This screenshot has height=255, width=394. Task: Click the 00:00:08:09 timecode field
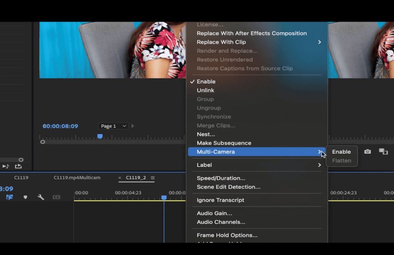tap(60, 126)
